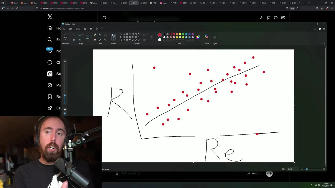The image size is (335, 188).
Task: Click the Paint zoom slider handle
Action: click(x=306, y=169)
